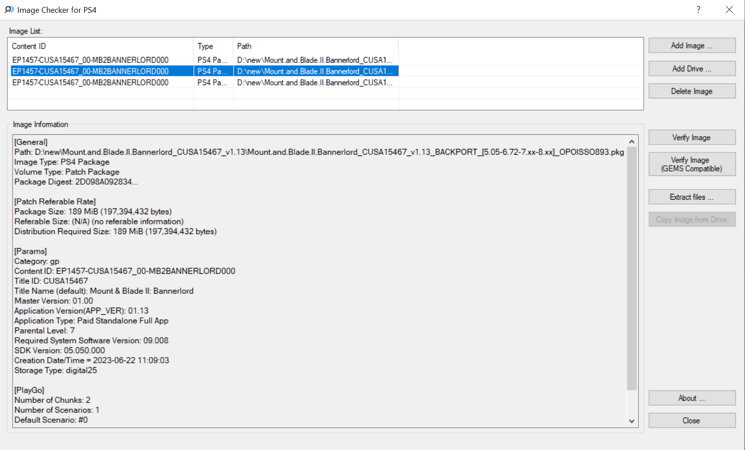Open the help question mark button
The height and width of the screenshot is (450, 745).
(x=698, y=10)
